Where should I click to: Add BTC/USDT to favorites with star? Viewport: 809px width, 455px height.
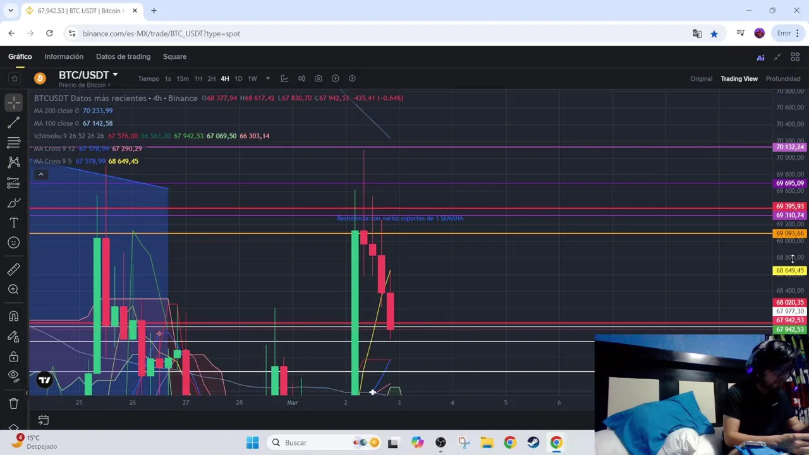tap(14, 78)
